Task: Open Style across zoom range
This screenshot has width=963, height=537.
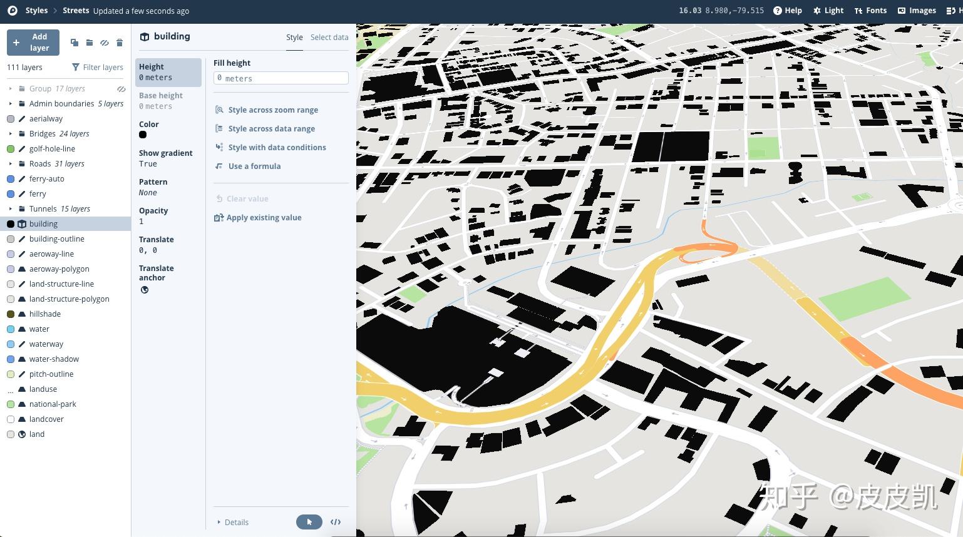Action: click(x=273, y=110)
